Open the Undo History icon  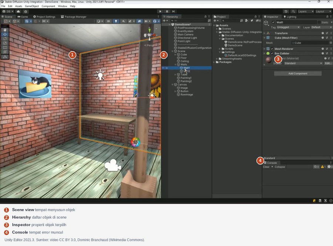point(286,11)
